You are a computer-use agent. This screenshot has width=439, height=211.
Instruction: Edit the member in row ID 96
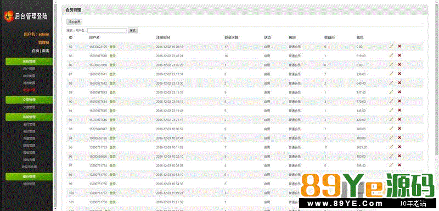(x=391, y=156)
